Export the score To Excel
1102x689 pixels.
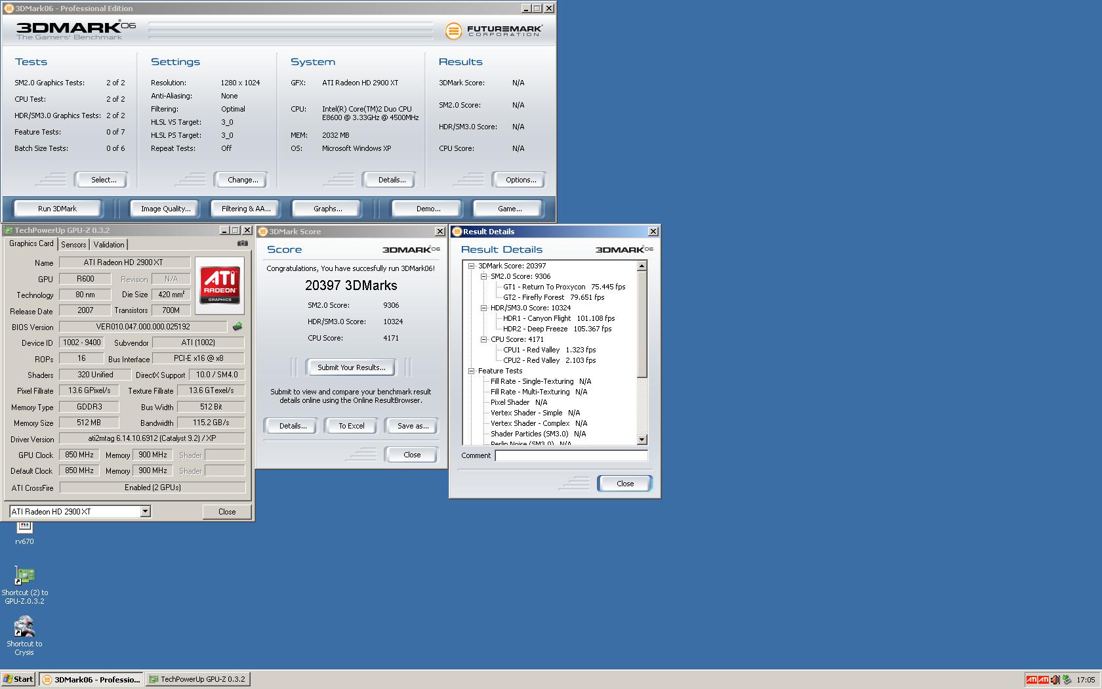tap(351, 426)
